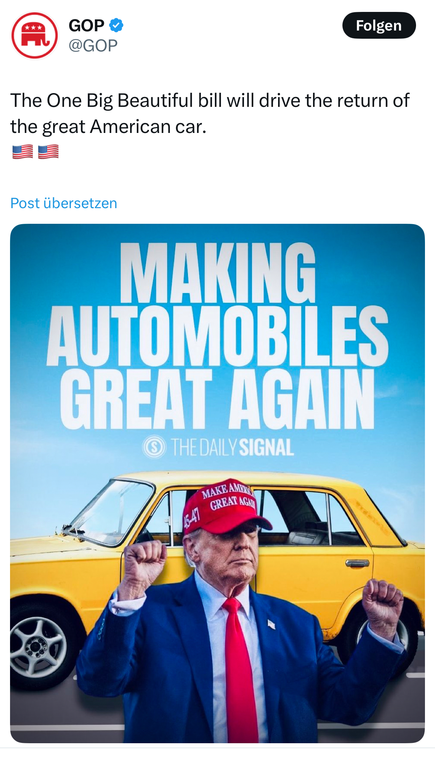Image resolution: width=435 pixels, height=757 pixels.
Task: Click the AUTOMOBILES word in the image
Action: [217, 335]
